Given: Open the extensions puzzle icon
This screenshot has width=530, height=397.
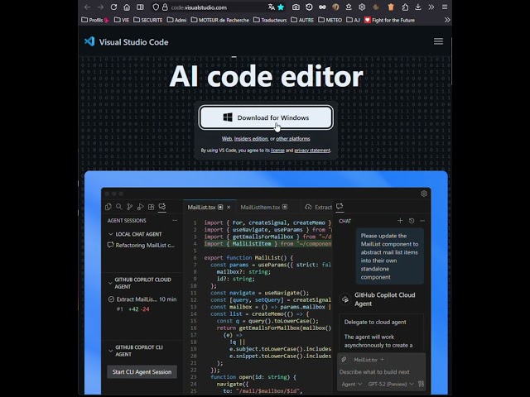Looking at the screenshot, I should coord(405,7).
